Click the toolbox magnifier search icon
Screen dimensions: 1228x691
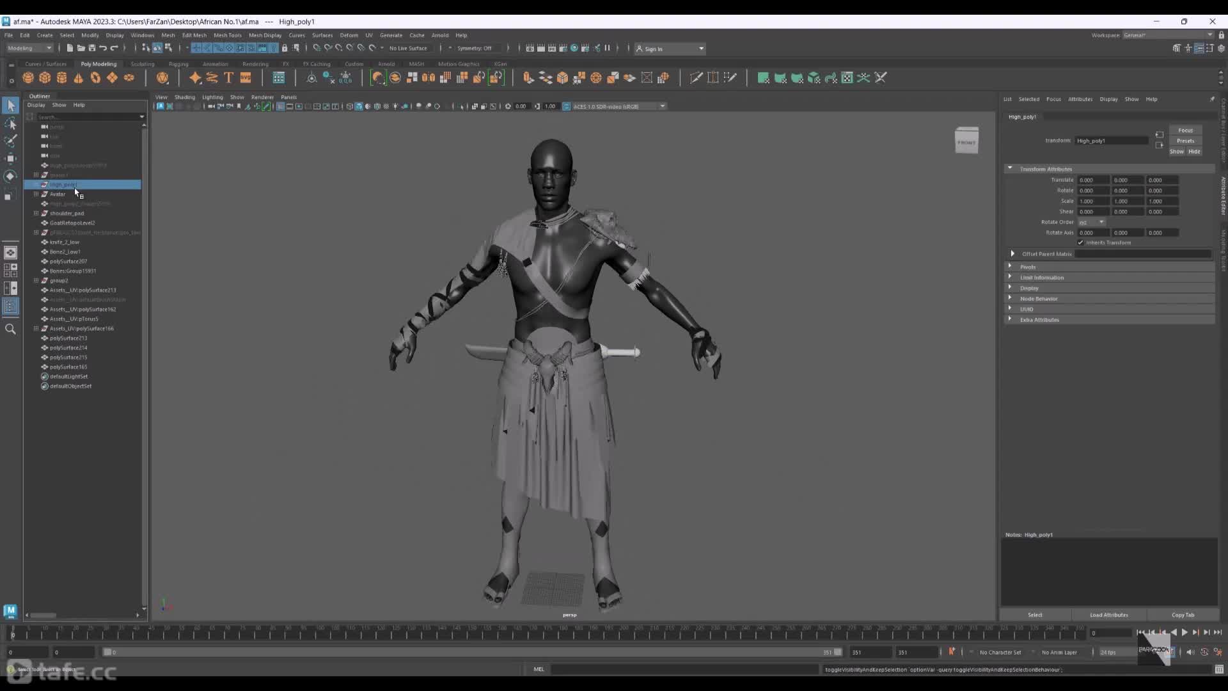[x=10, y=329]
